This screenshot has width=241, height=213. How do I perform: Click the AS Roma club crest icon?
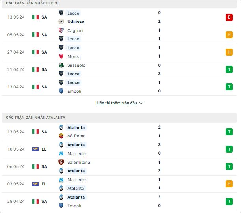pyautogui.click(x=61, y=136)
